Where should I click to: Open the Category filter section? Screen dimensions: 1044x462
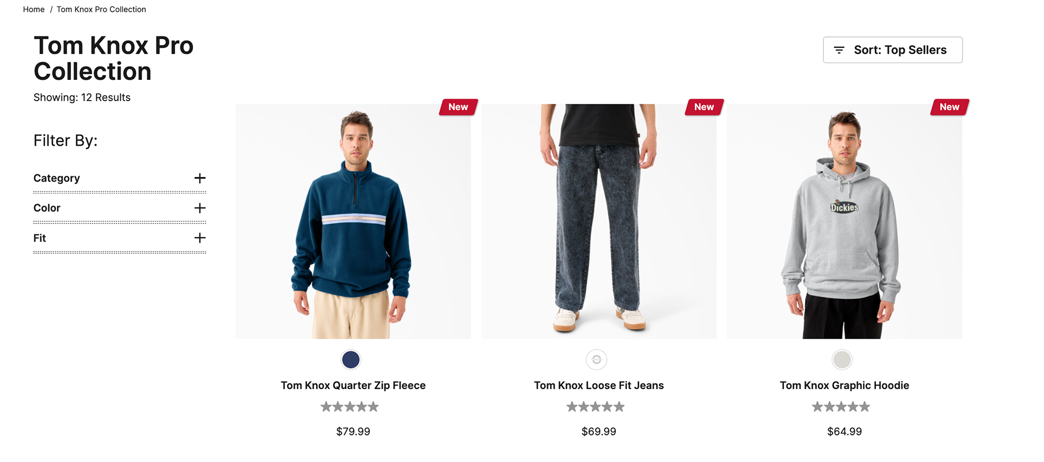point(120,178)
